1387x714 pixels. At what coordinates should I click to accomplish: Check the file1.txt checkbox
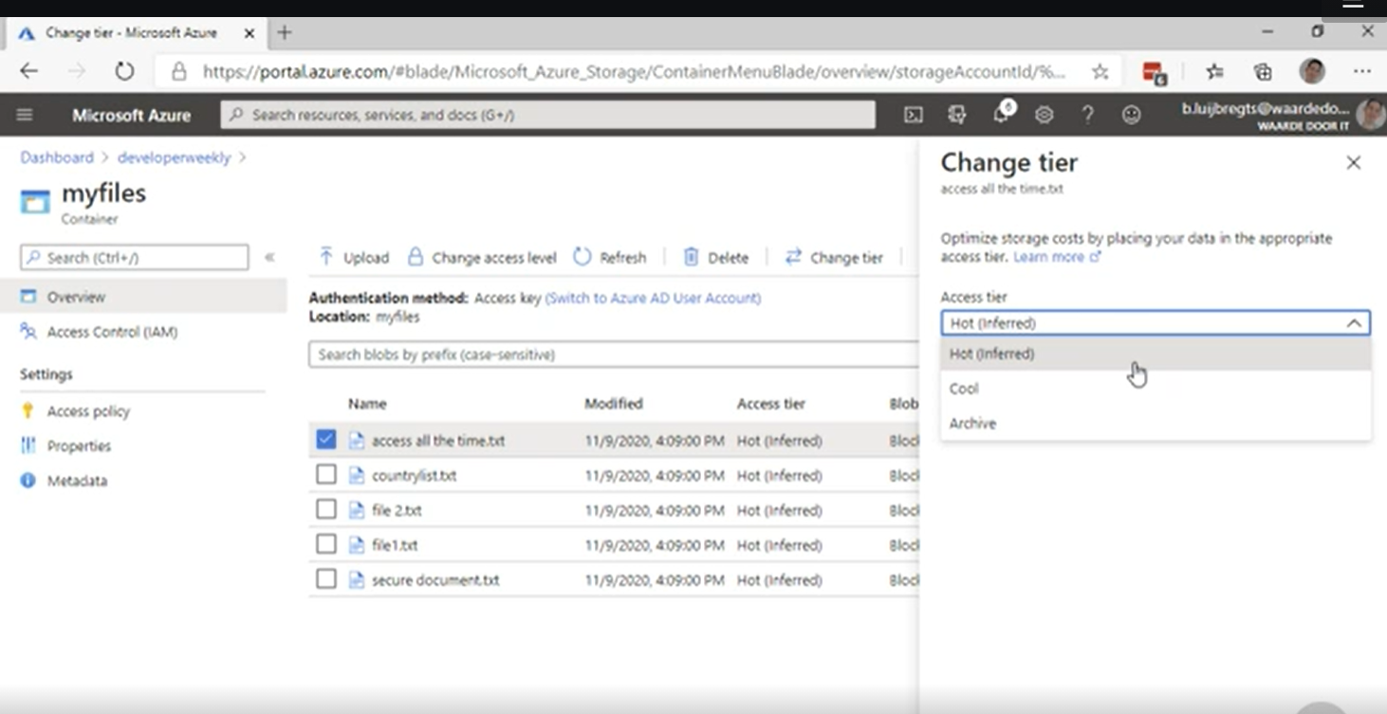[x=326, y=544]
